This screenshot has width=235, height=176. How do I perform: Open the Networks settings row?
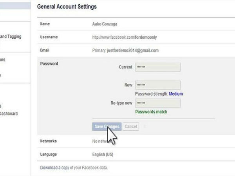49,141
